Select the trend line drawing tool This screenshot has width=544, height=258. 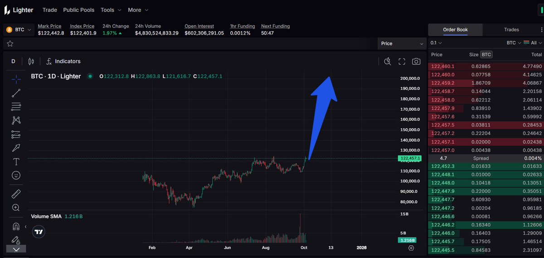click(x=16, y=93)
